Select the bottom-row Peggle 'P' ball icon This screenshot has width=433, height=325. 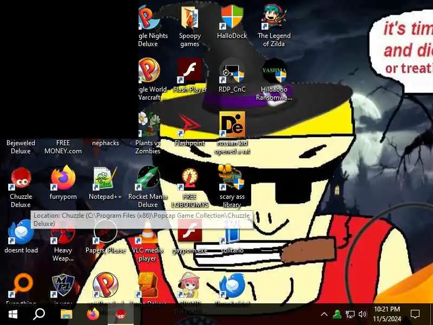(106, 285)
